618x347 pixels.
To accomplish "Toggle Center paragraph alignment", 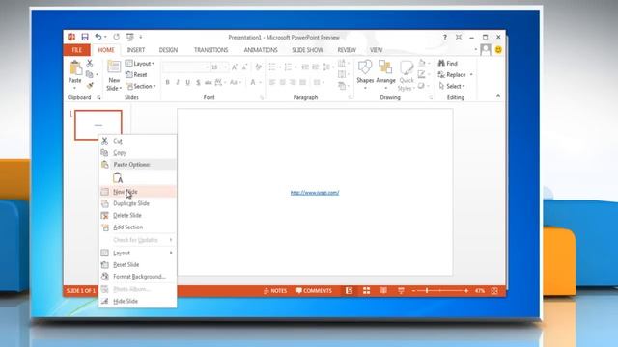I will click(x=283, y=82).
